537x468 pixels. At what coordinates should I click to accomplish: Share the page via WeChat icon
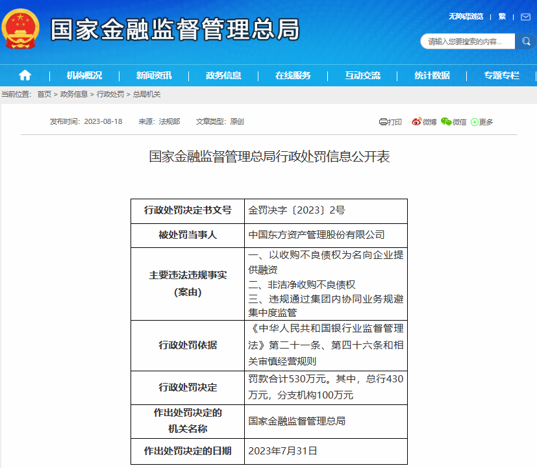click(x=445, y=122)
